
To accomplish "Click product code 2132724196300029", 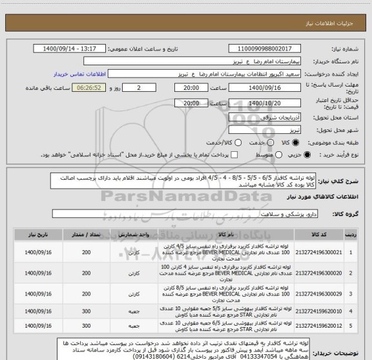I will [318, 293].
